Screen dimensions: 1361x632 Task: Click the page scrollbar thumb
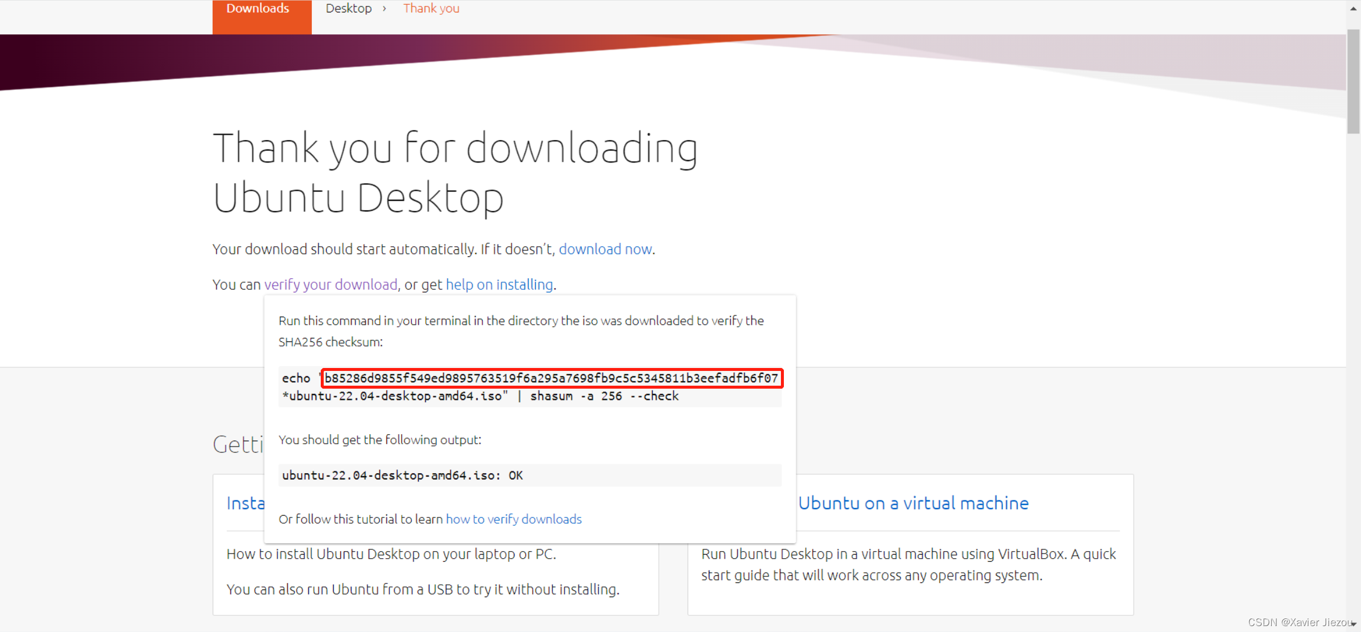[1353, 82]
